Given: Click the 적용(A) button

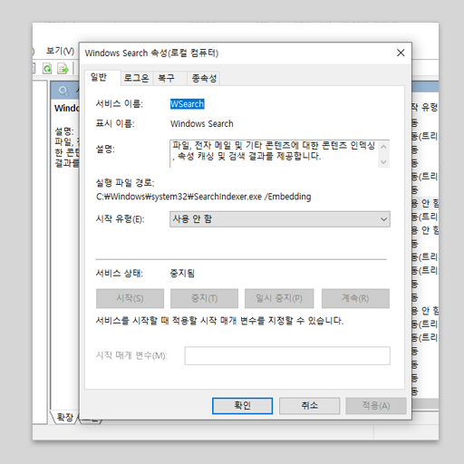Looking at the screenshot, I should point(376,406).
